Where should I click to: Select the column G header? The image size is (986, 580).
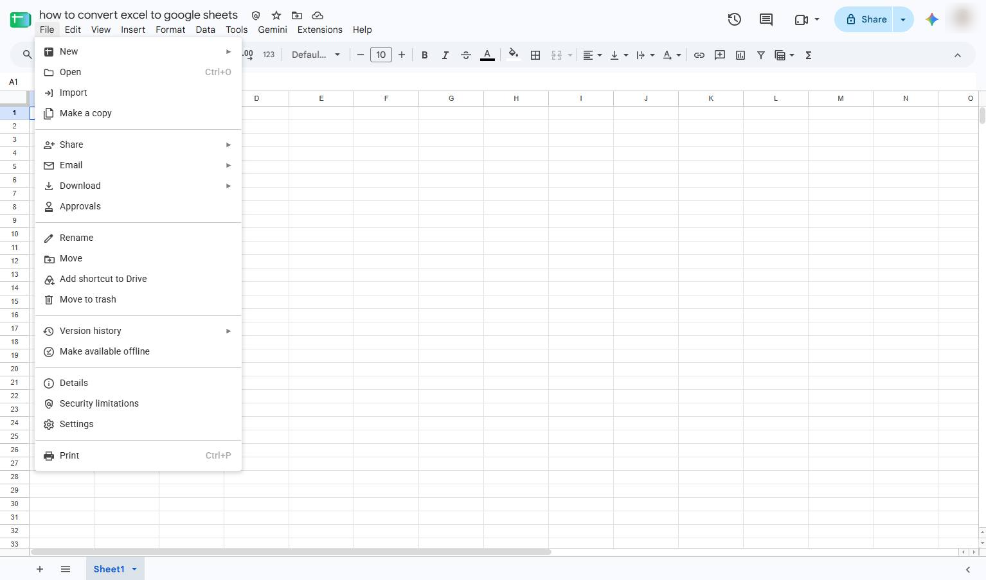click(451, 98)
